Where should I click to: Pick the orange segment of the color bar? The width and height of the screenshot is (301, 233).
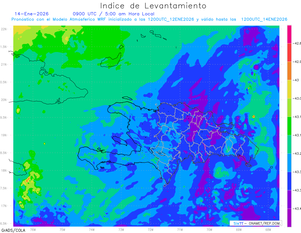pos(289,71)
